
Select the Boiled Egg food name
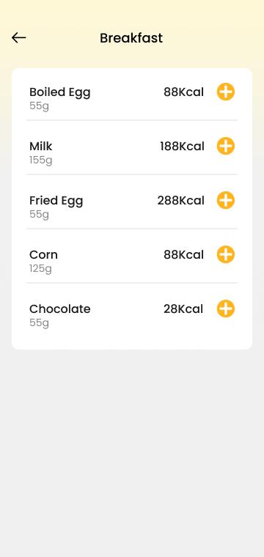point(59,92)
